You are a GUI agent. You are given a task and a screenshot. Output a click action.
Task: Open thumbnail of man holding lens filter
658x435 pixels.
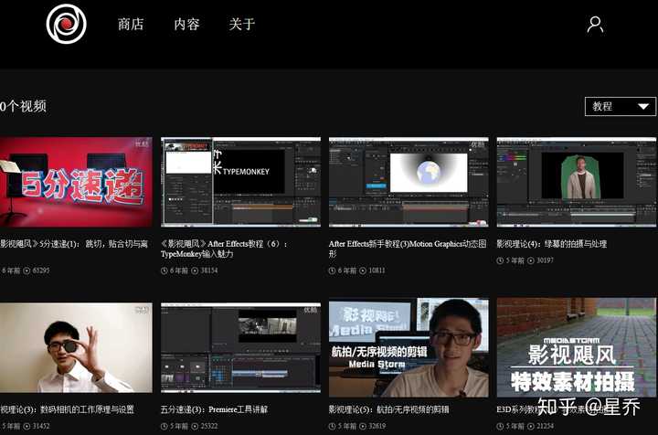[76, 348]
